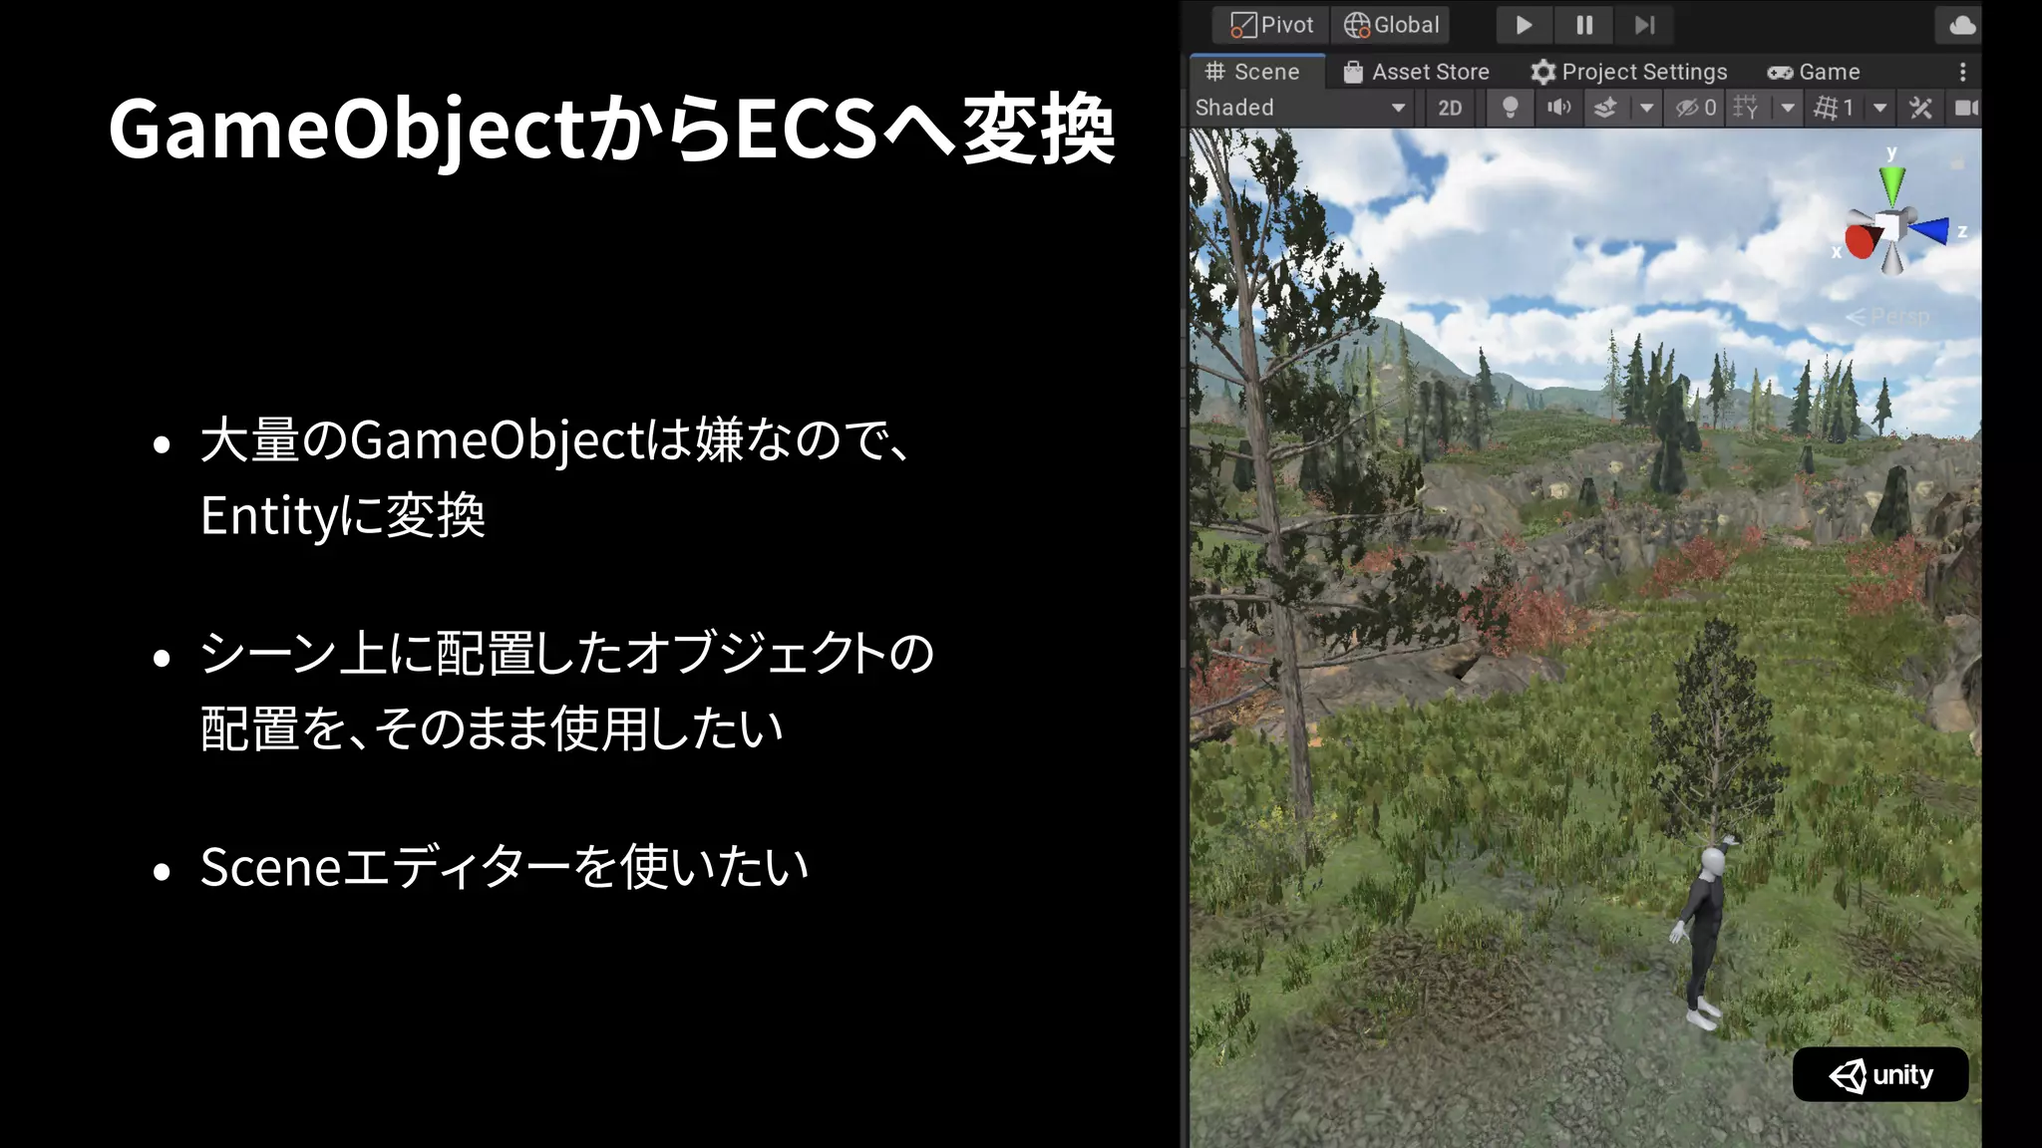Click the Project Settings gear icon
This screenshot has width=2042, height=1148.
[1542, 72]
